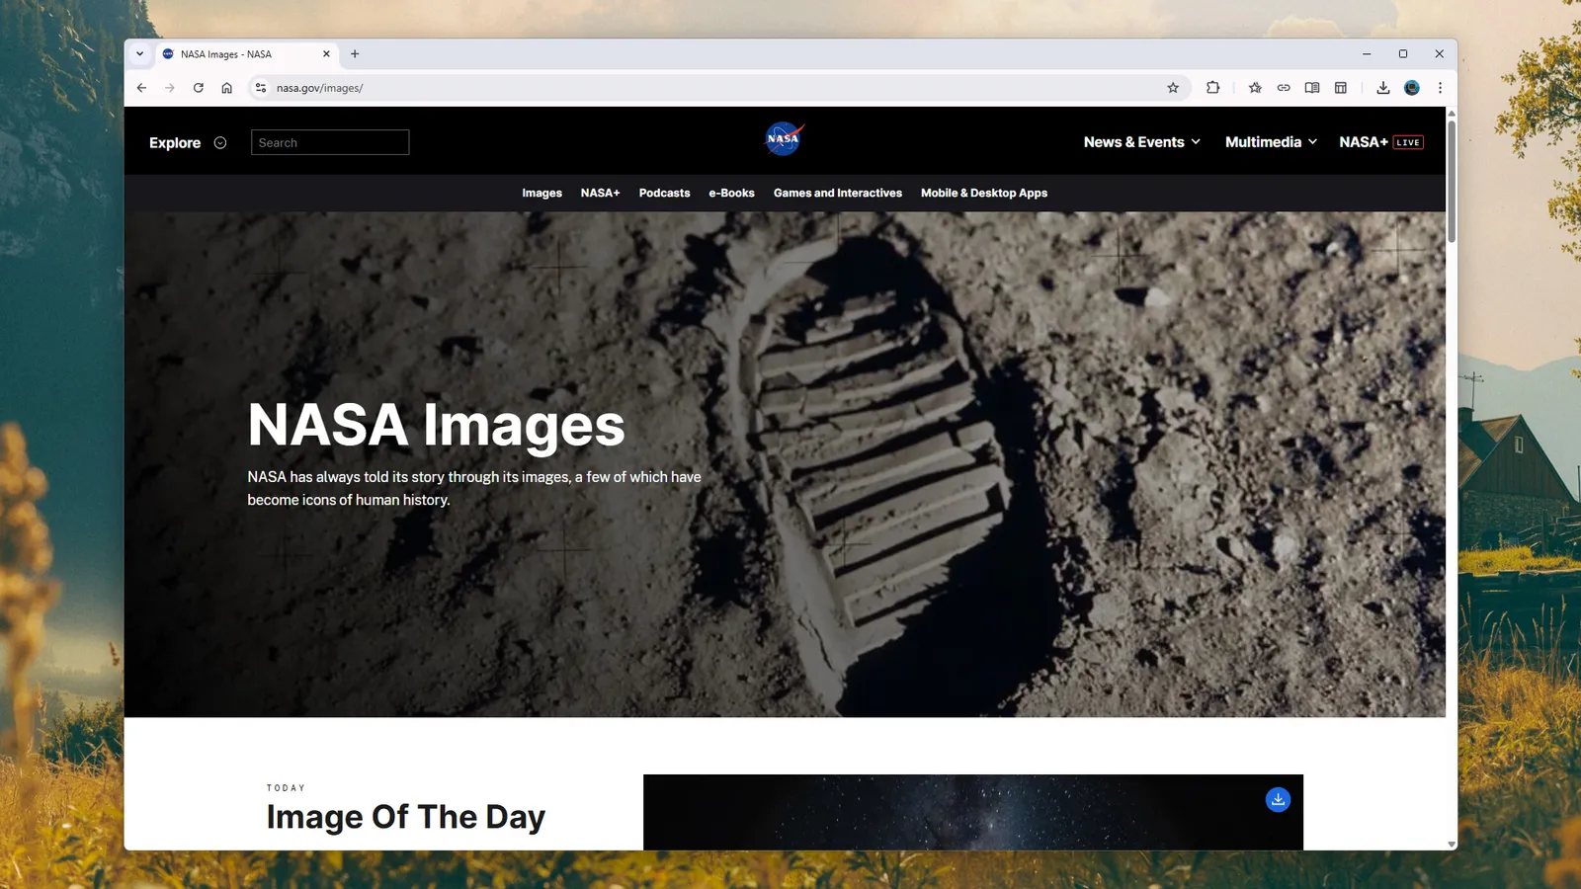This screenshot has height=889, width=1581.
Task: Expand the Multimedia dropdown
Action: pos(1271,142)
